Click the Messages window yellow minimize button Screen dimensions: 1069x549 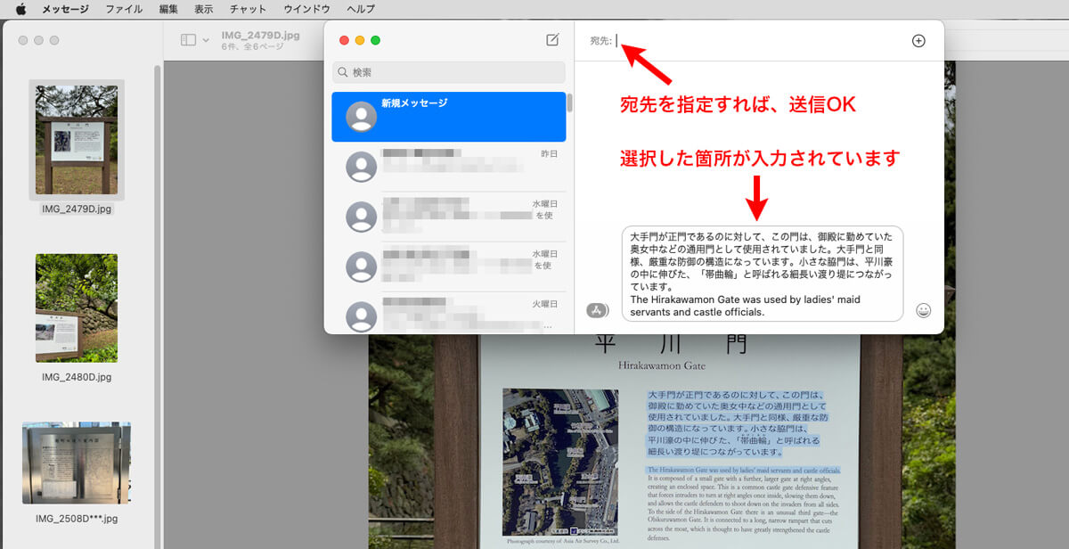coord(360,40)
